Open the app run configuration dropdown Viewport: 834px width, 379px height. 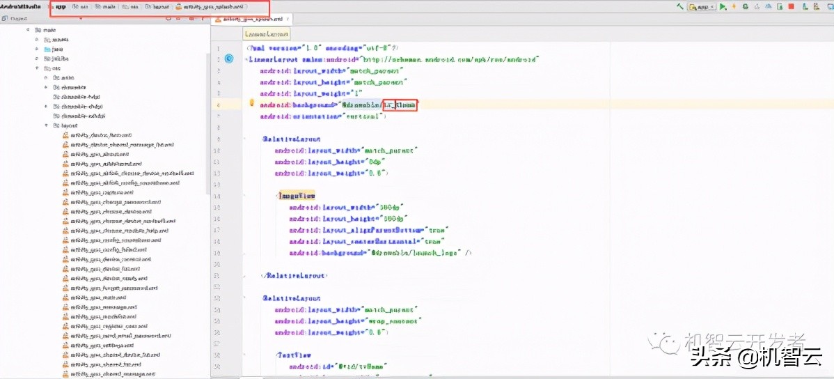702,6
